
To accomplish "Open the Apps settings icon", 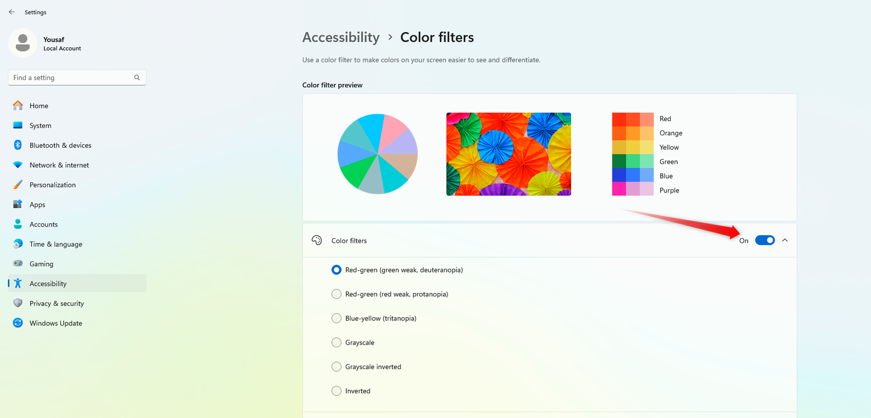I will tap(17, 205).
